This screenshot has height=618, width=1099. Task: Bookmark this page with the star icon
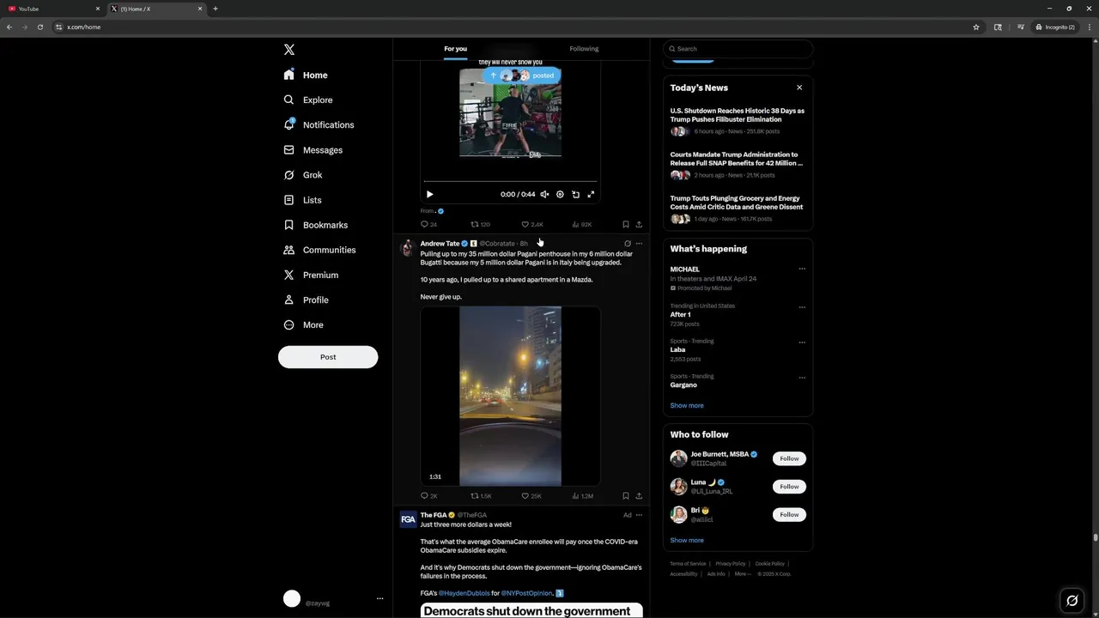click(976, 27)
